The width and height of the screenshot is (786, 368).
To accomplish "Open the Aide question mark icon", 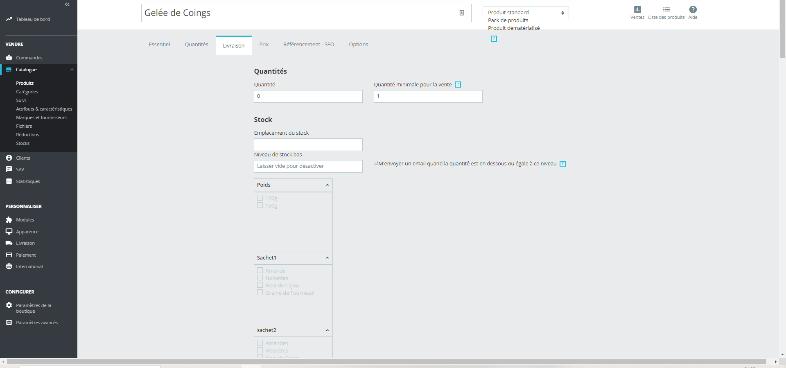I will tap(693, 9).
